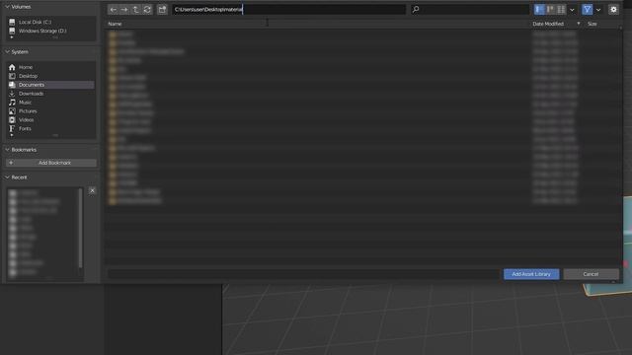The height and width of the screenshot is (355, 632).
Task: Open the Downloads folder
Action: point(50,94)
